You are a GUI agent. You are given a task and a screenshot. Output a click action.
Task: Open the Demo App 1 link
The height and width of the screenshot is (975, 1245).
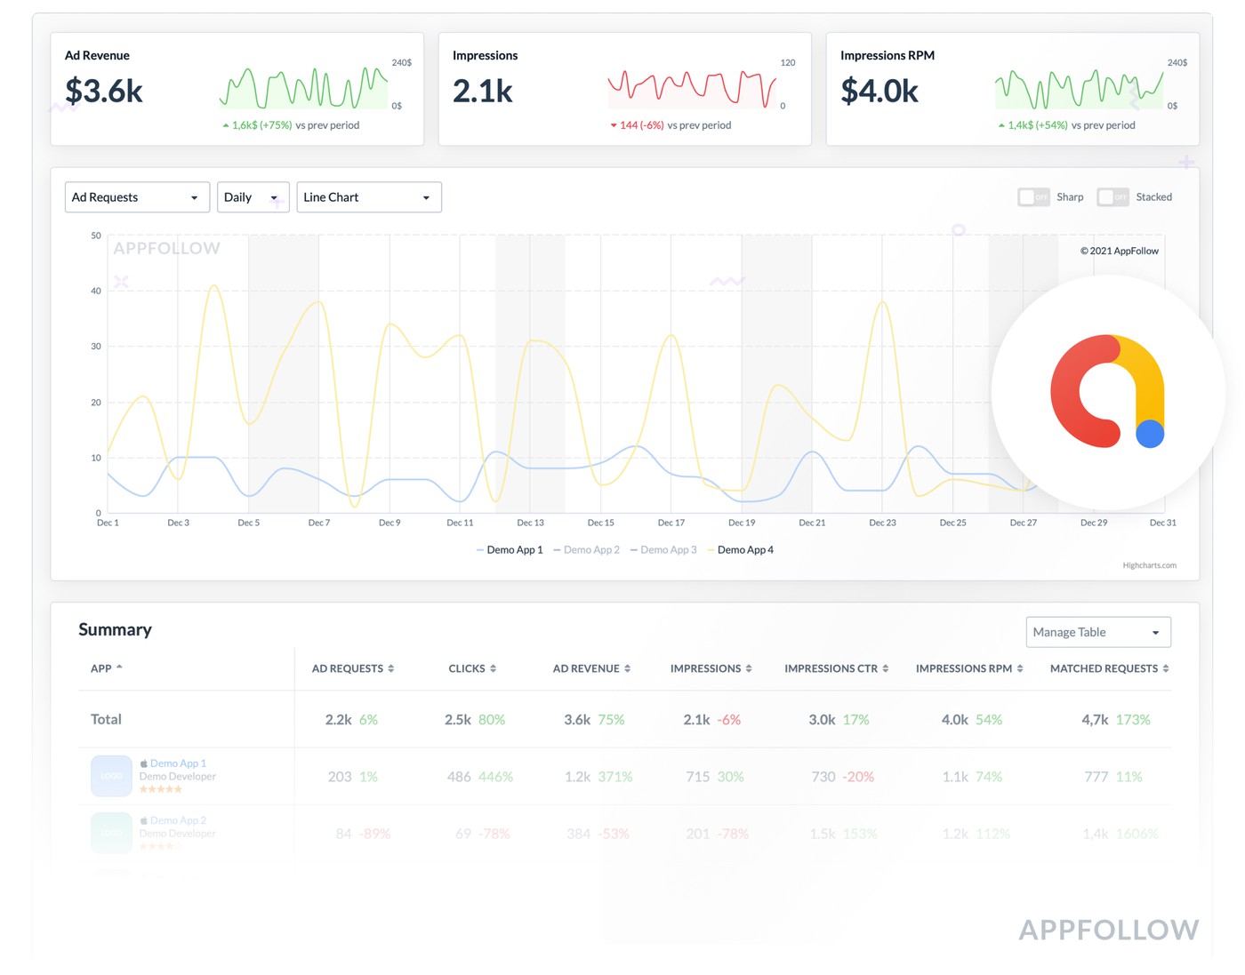click(178, 763)
